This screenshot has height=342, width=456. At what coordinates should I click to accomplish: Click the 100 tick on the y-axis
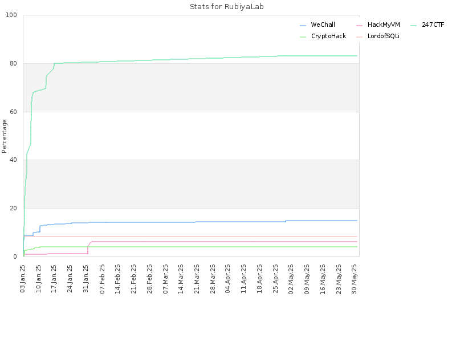11,15
